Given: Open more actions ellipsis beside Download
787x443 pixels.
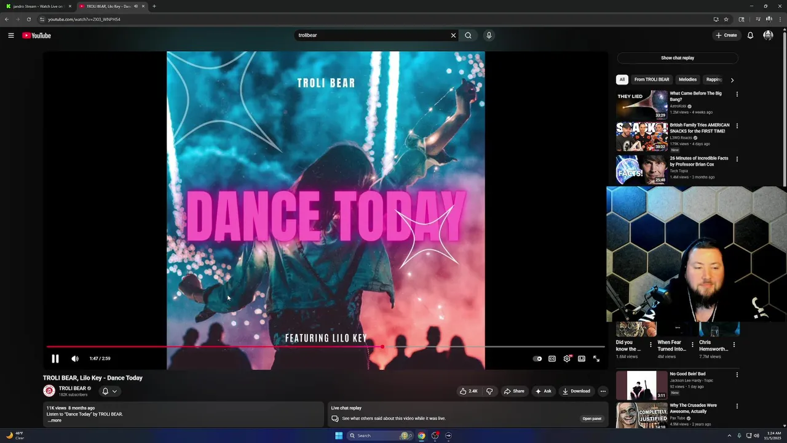Looking at the screenshot, I should click(x=603, y=391).
